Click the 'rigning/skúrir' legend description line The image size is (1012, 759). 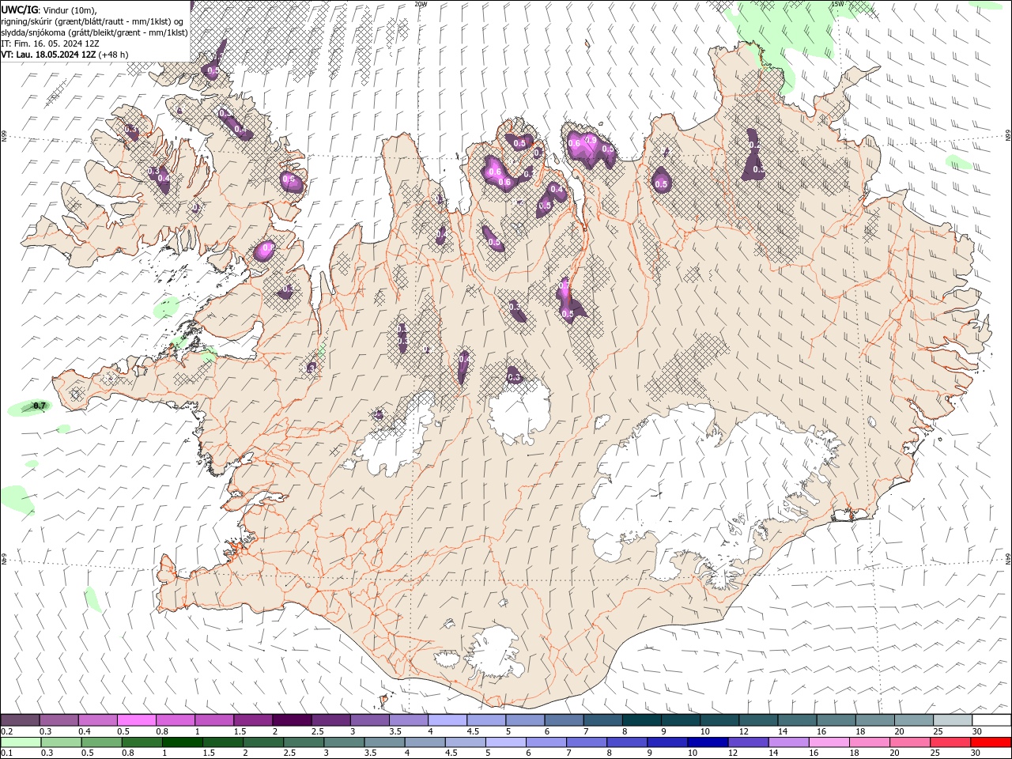93,21
